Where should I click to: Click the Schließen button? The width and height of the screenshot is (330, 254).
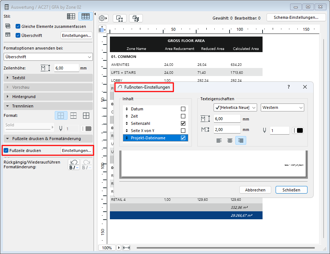pos(291,190)
